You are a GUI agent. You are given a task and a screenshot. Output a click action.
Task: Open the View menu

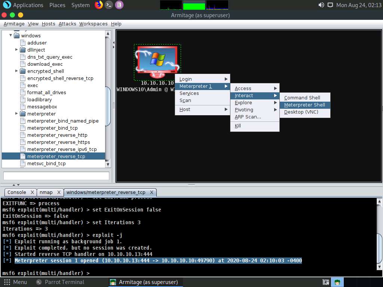[x=33, y=24]
